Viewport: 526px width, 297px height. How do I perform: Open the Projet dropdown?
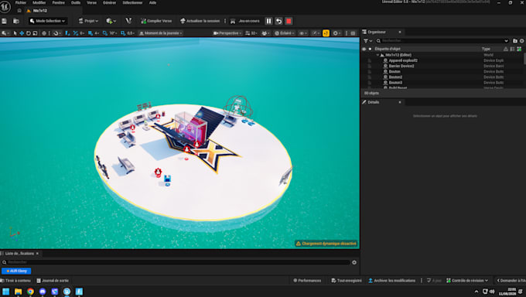tap(88, 21)
